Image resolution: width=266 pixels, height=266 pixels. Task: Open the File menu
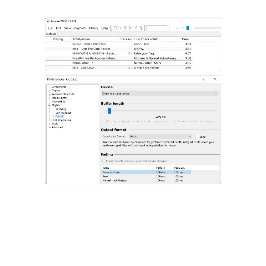(50, 28)
